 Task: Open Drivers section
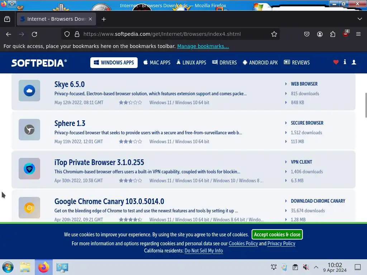coord(224,63)
